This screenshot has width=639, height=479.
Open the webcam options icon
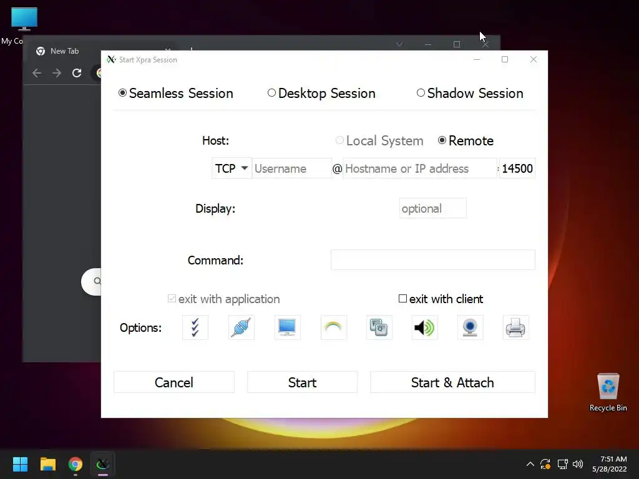[x=471, y=327]
